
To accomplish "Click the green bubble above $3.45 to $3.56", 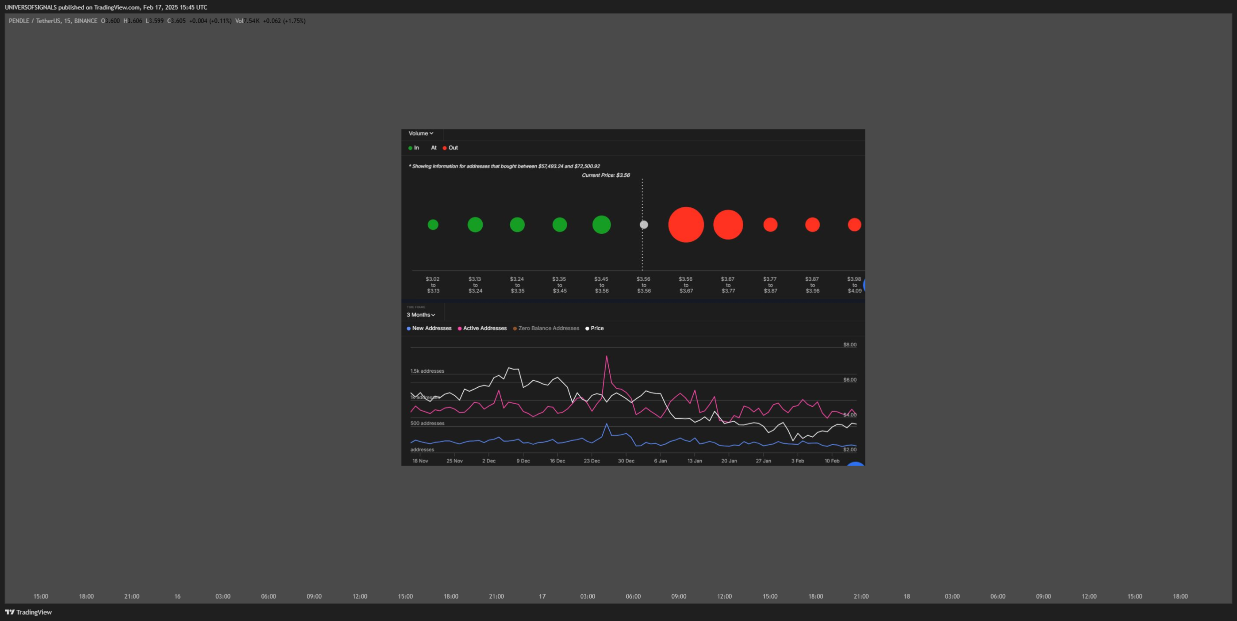I will (x=601, y=225).
